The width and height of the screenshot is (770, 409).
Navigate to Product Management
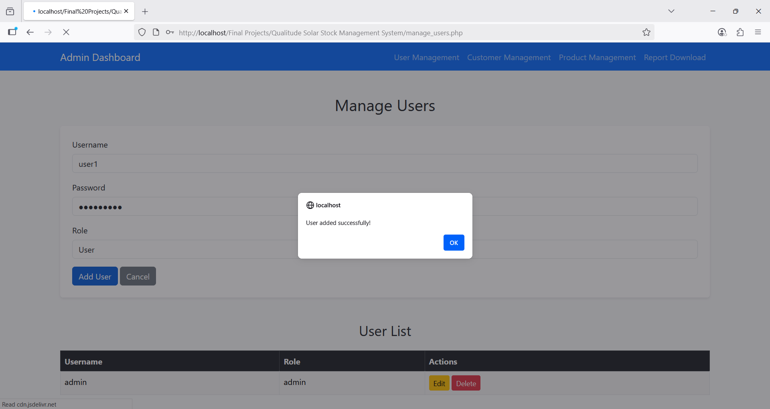point(597,57)
